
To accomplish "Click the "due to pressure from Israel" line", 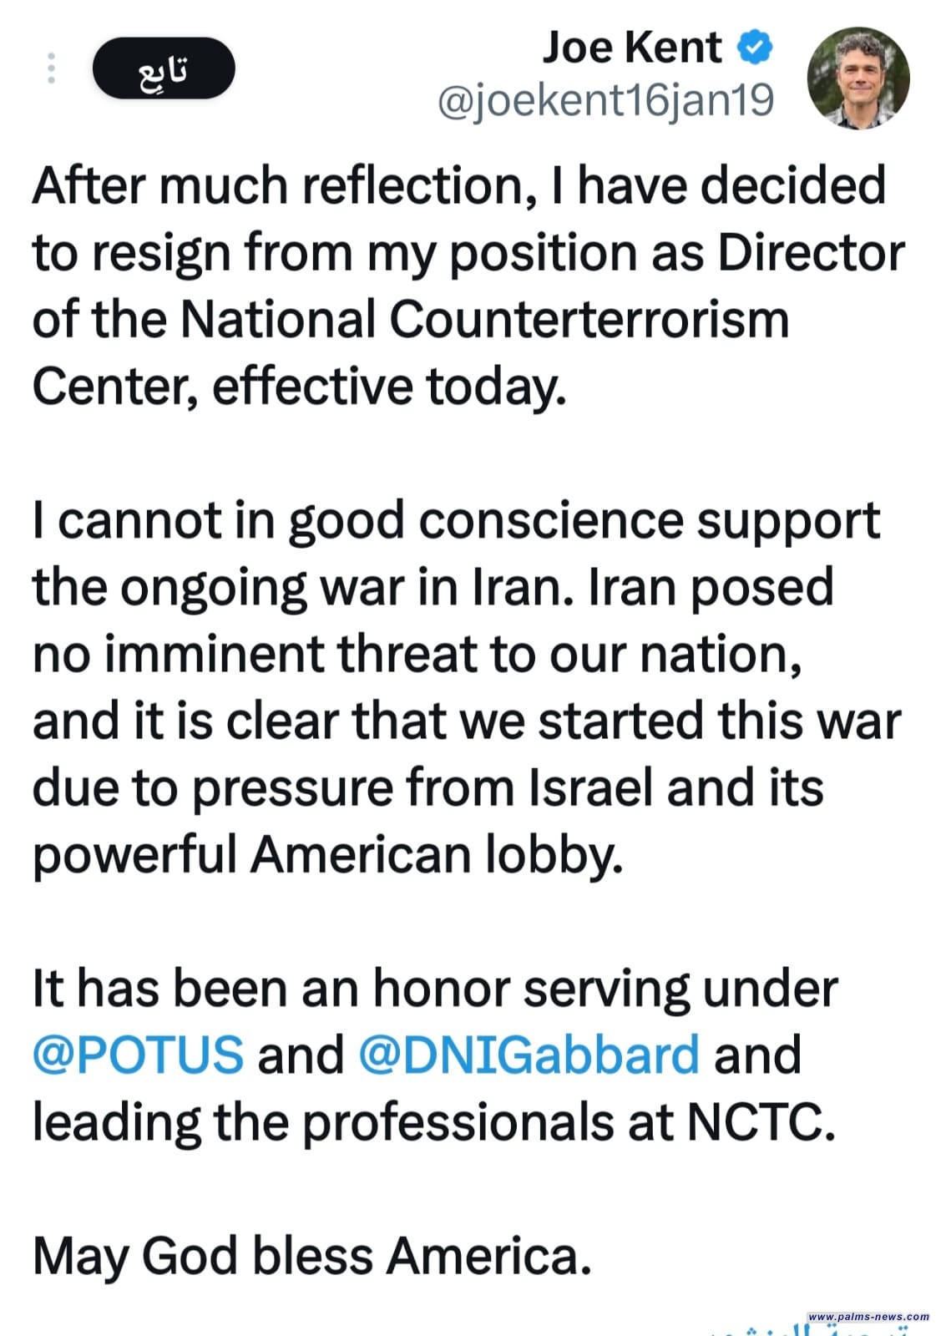I will click(428, 788).
